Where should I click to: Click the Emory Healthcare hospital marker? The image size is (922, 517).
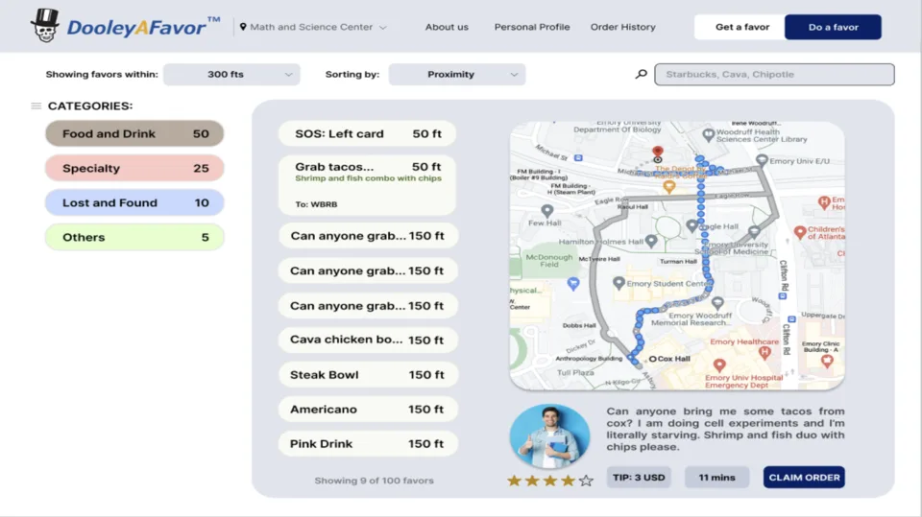pos(764,353)
